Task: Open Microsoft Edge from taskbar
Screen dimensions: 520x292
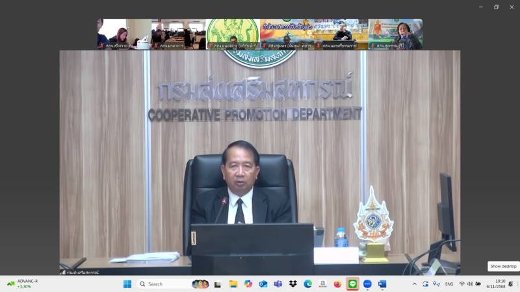Action: point(307,284)
